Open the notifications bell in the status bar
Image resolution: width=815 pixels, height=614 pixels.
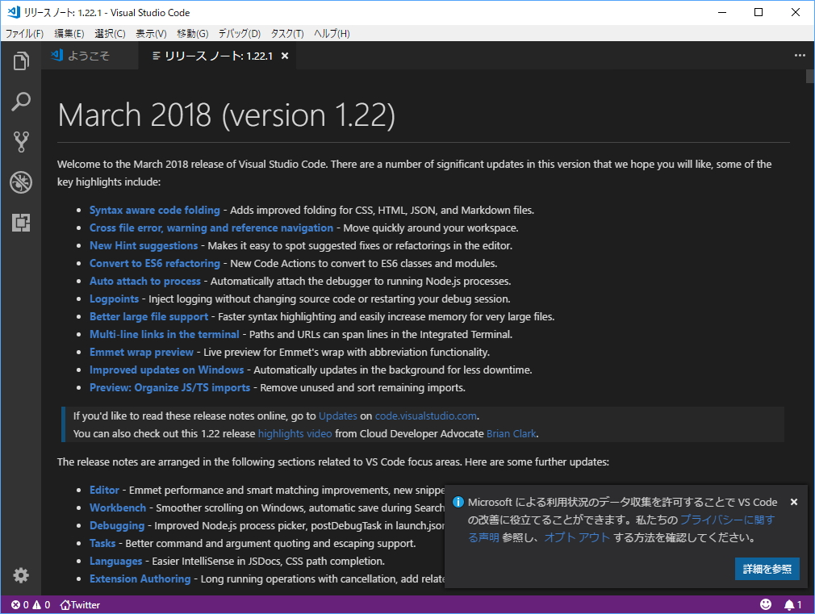[790, 604]
